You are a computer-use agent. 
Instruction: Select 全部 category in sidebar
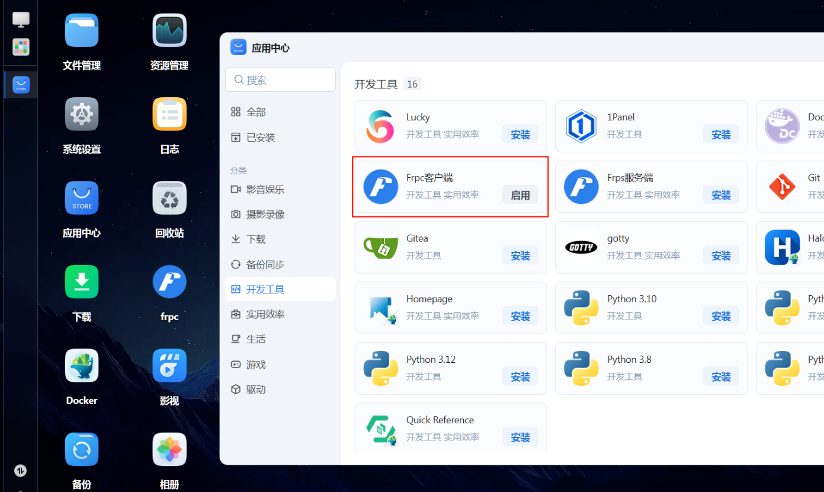(x=280, y=112)
